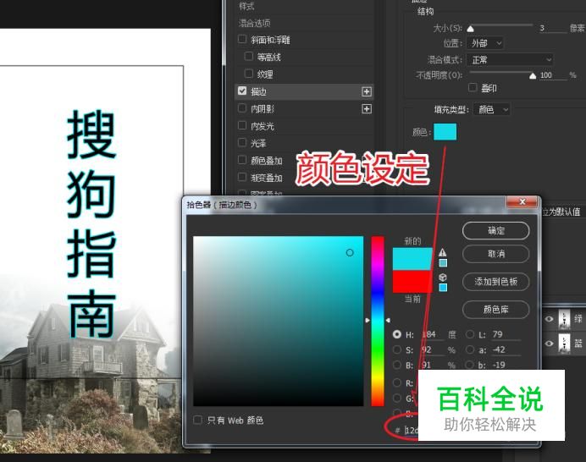Click the H hue value field
586x462 pixels.
(x=433, y=334)
